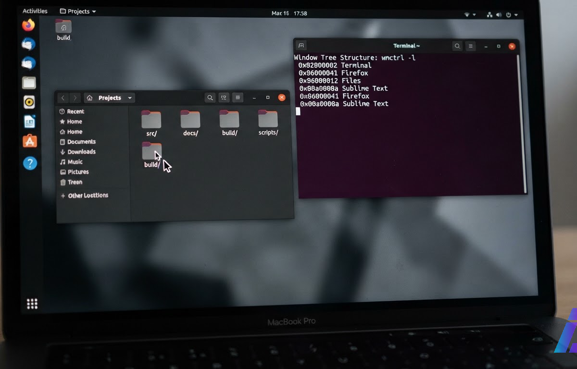577x369 pixels.
Task: Open a new tab in Terminal
Action: click(301, 46)
